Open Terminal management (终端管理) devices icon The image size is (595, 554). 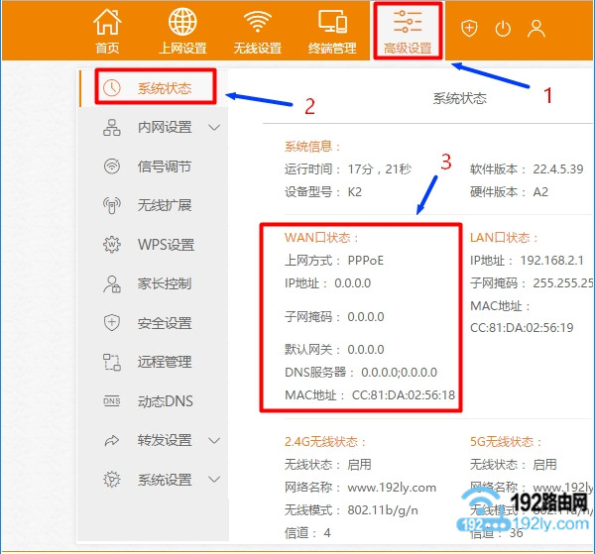[332, 23]
